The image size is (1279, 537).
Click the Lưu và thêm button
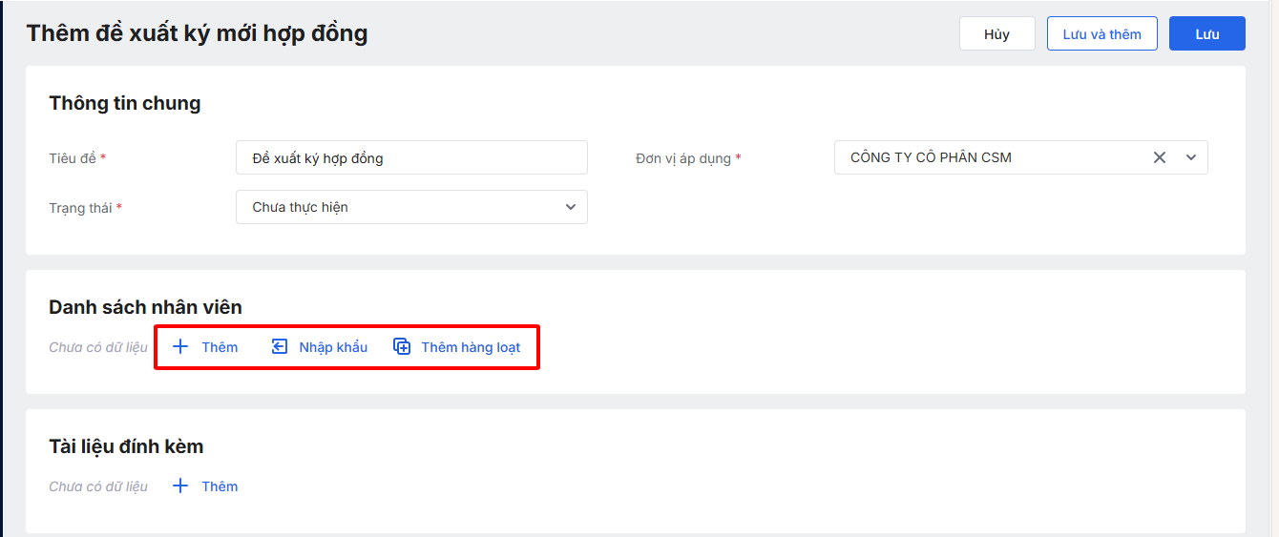tap(1101, 34)
